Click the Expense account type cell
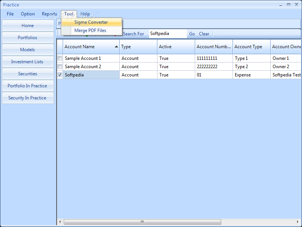This screenshot has height=227, width=302. coord(251,75)
